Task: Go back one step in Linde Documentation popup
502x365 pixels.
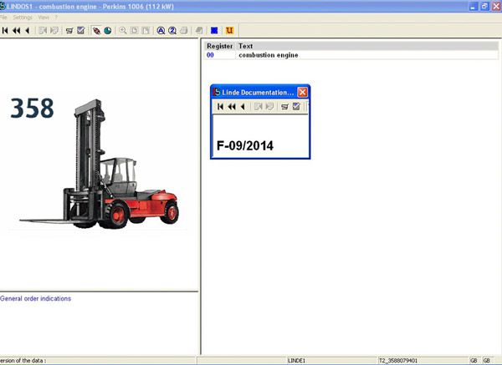Action: pyautogui.click(x=243, y=106)
